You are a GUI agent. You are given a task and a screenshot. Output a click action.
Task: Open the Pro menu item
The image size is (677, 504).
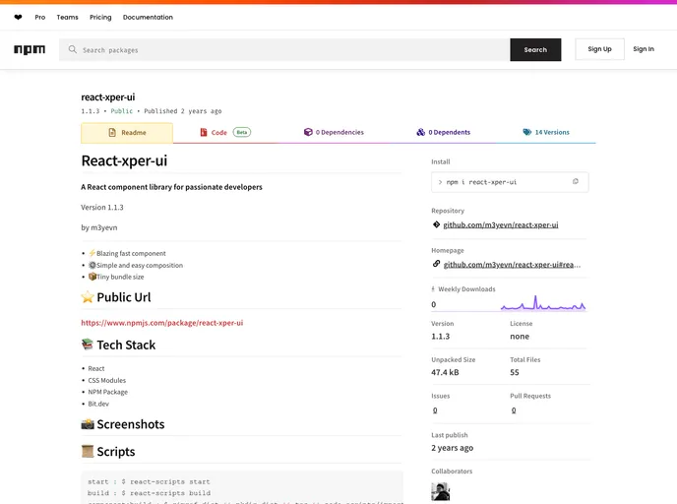(x=40, y=18)
